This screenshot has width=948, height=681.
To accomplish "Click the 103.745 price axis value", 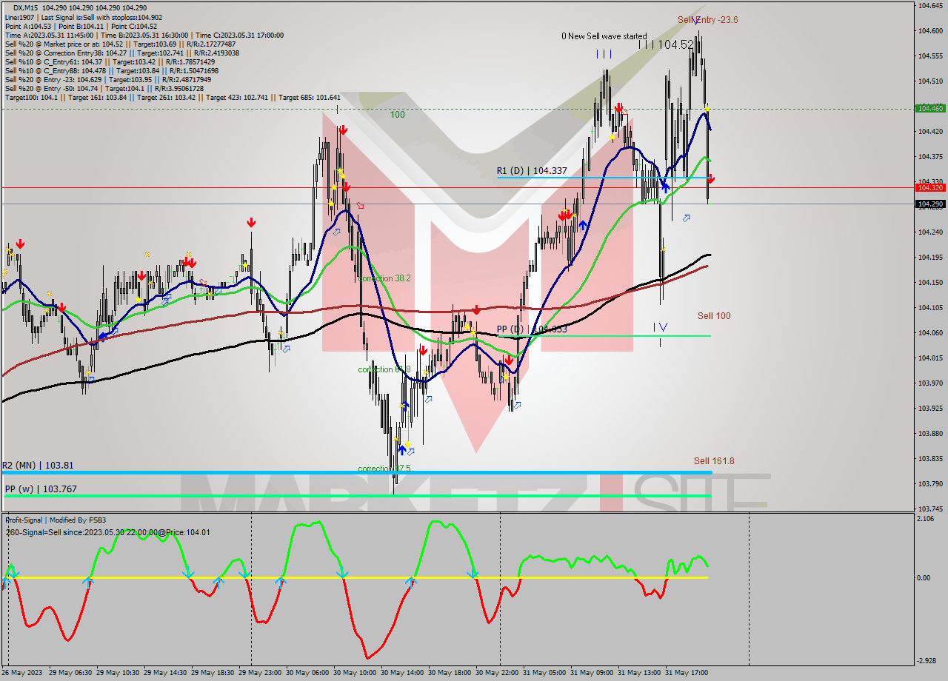I will (x=930, y=509).
